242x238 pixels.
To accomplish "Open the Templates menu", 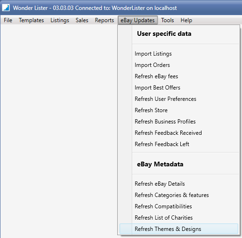I will pos(32,20).
